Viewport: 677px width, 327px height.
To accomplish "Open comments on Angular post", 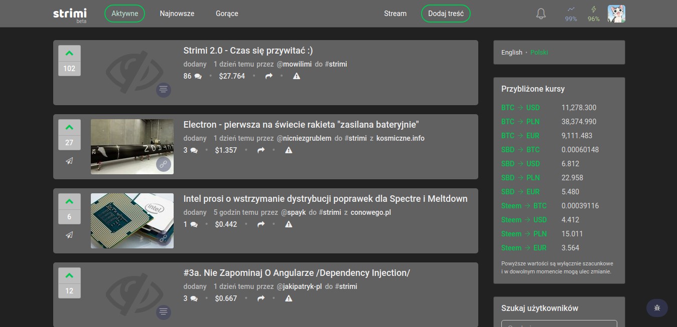I will (191, 298).
